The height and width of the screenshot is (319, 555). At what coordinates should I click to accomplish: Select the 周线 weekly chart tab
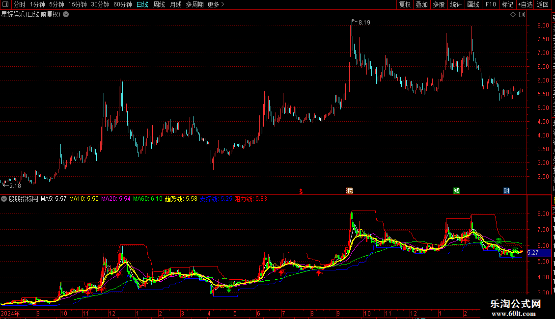click(159, 4)
